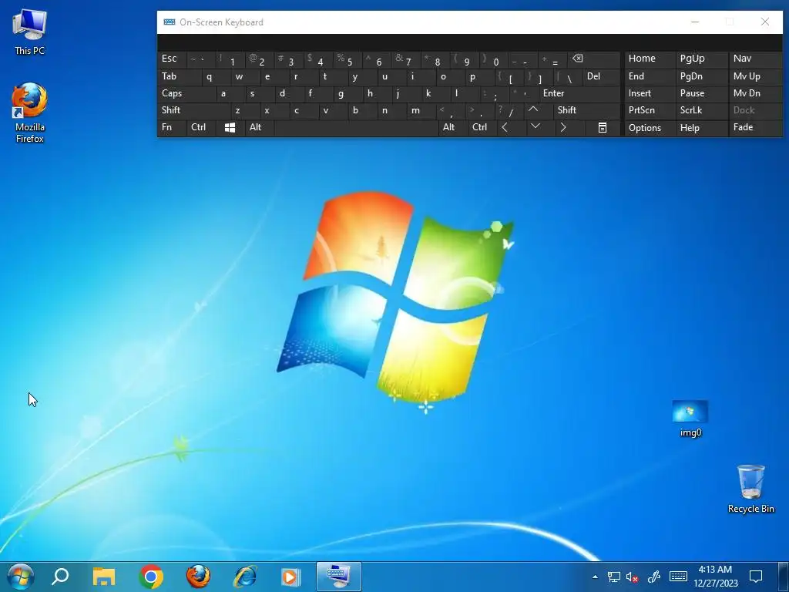Toggle the right Shift key
The image size is (789, 592).
click(586, 110)
